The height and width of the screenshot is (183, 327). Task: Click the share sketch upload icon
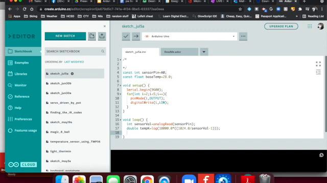pyautogui.click(x=102, y=36)
